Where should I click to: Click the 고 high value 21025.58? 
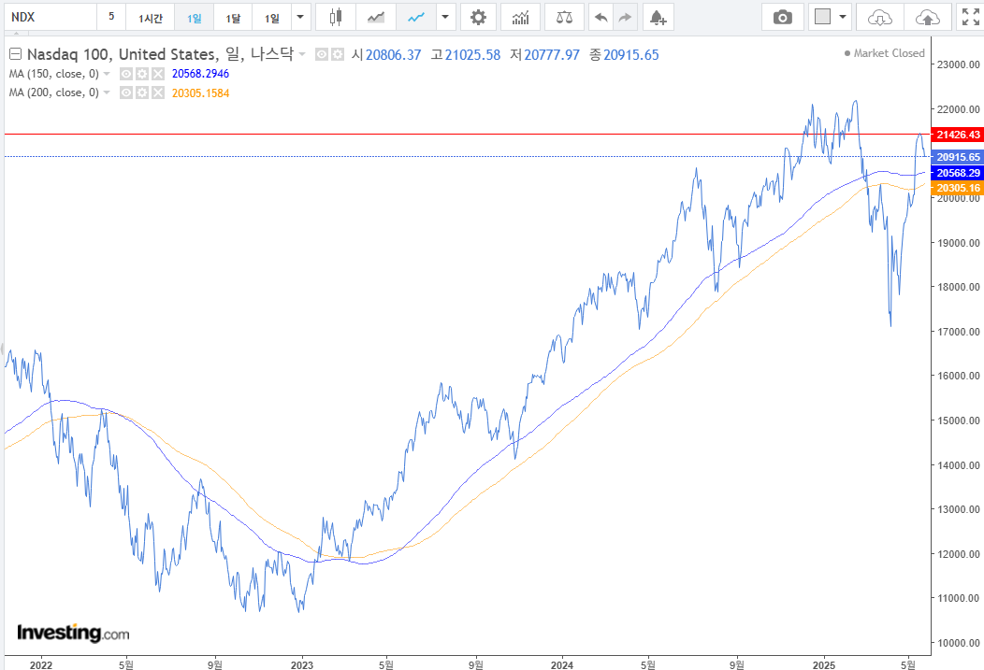[x=472, y=55]
